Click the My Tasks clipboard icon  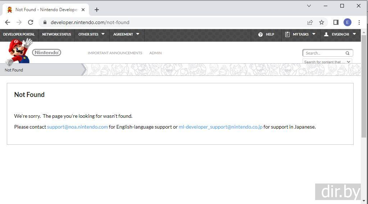pos(287,34)
